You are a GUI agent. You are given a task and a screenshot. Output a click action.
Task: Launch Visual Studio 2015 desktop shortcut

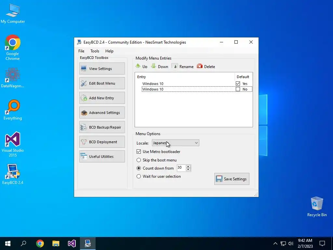click(13, 144)
